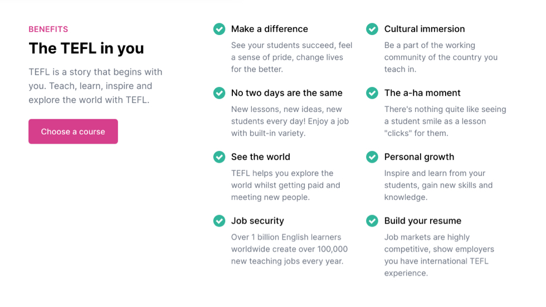This screenshot has width=546, height=307.
Task: Click the Cultural immersion heading
Action: [424, 29]
